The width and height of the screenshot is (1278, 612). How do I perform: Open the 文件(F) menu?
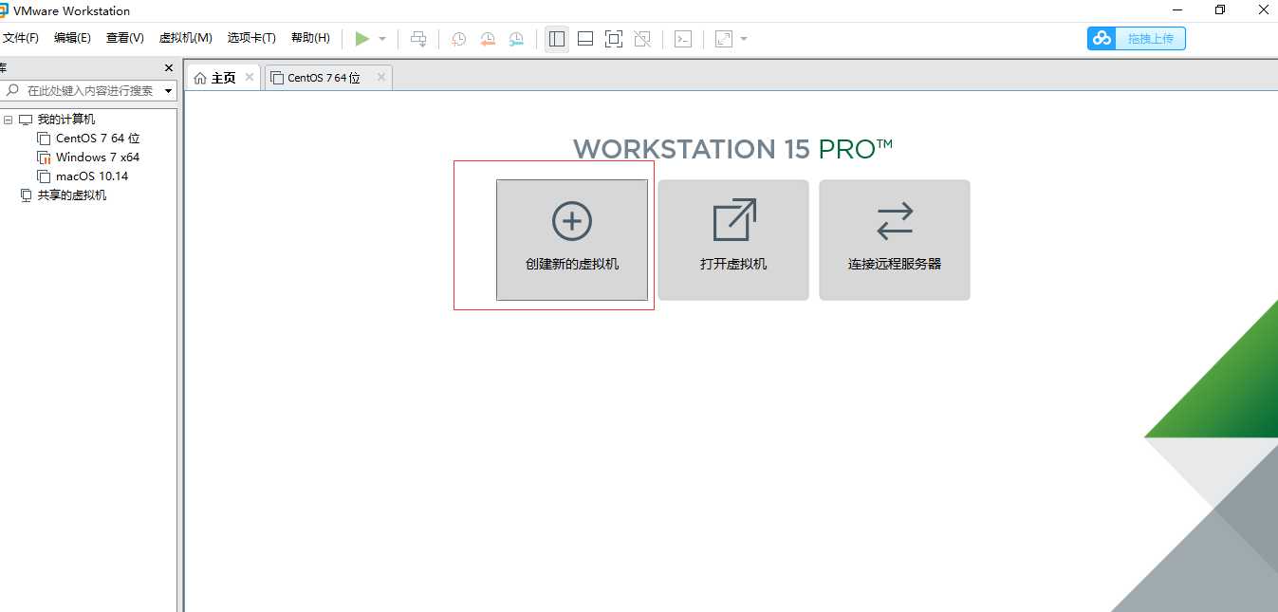(x=20, y=38)
